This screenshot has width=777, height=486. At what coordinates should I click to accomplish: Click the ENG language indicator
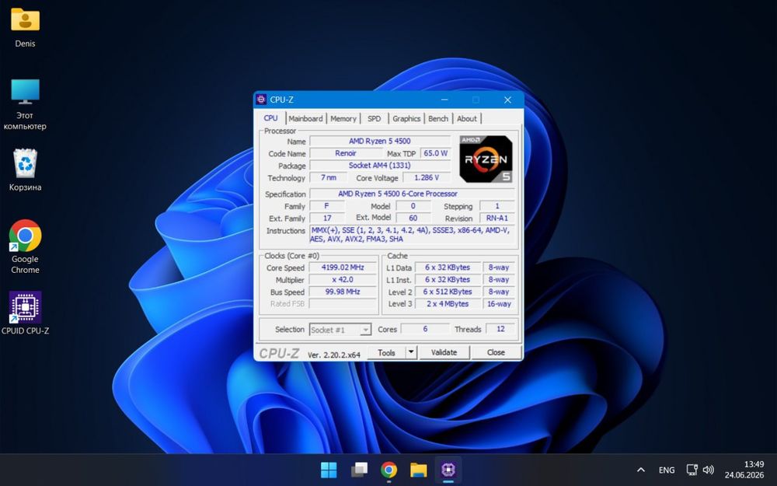click(x=667, y=470)
